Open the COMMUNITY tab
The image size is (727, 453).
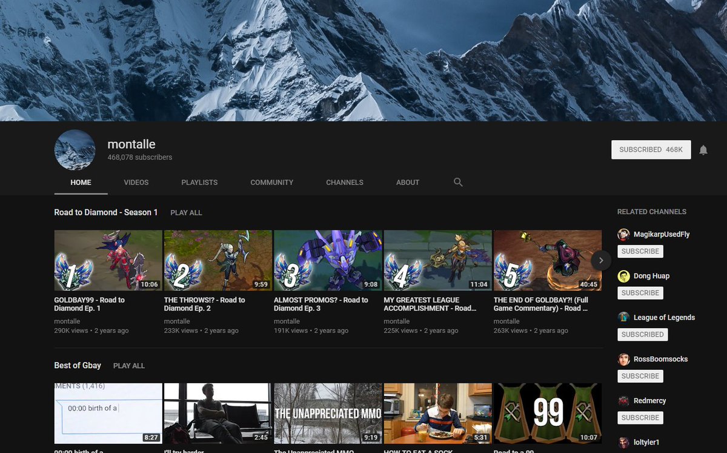(272, 182)
